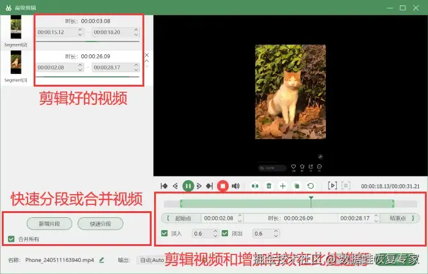
Task: Split the clip at the playhead
Action: pyautogui.click(x=255, y=186)
